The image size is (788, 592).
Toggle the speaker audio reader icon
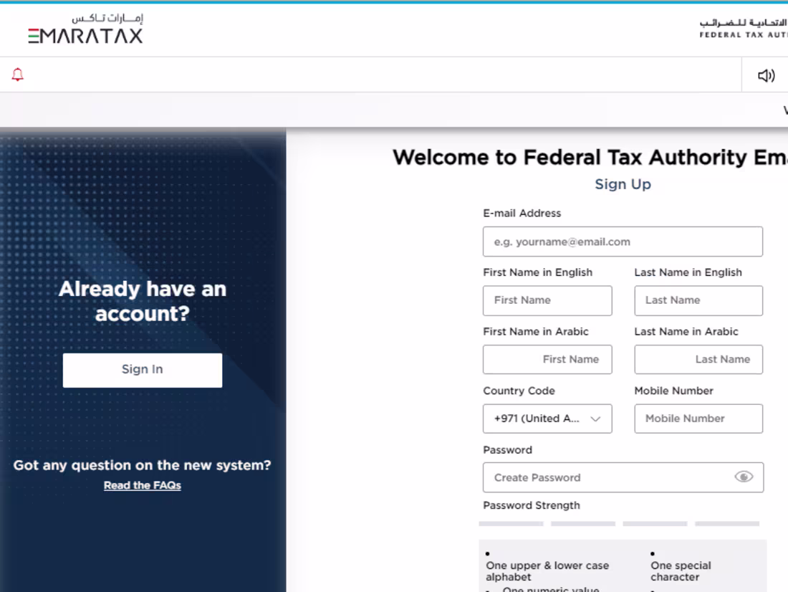point(766,75)
